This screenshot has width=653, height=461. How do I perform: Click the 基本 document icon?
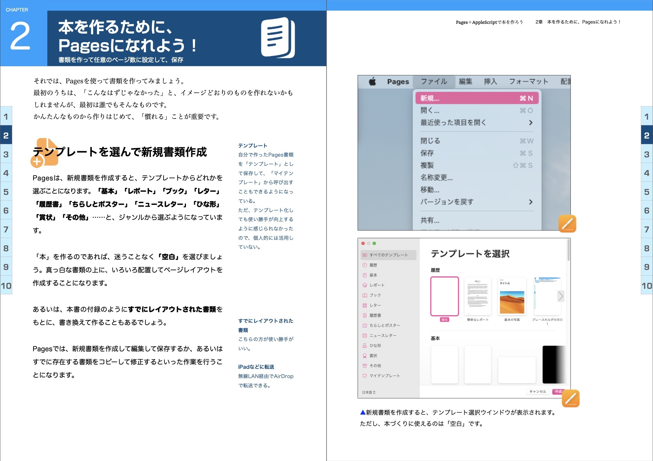(365, 275)
